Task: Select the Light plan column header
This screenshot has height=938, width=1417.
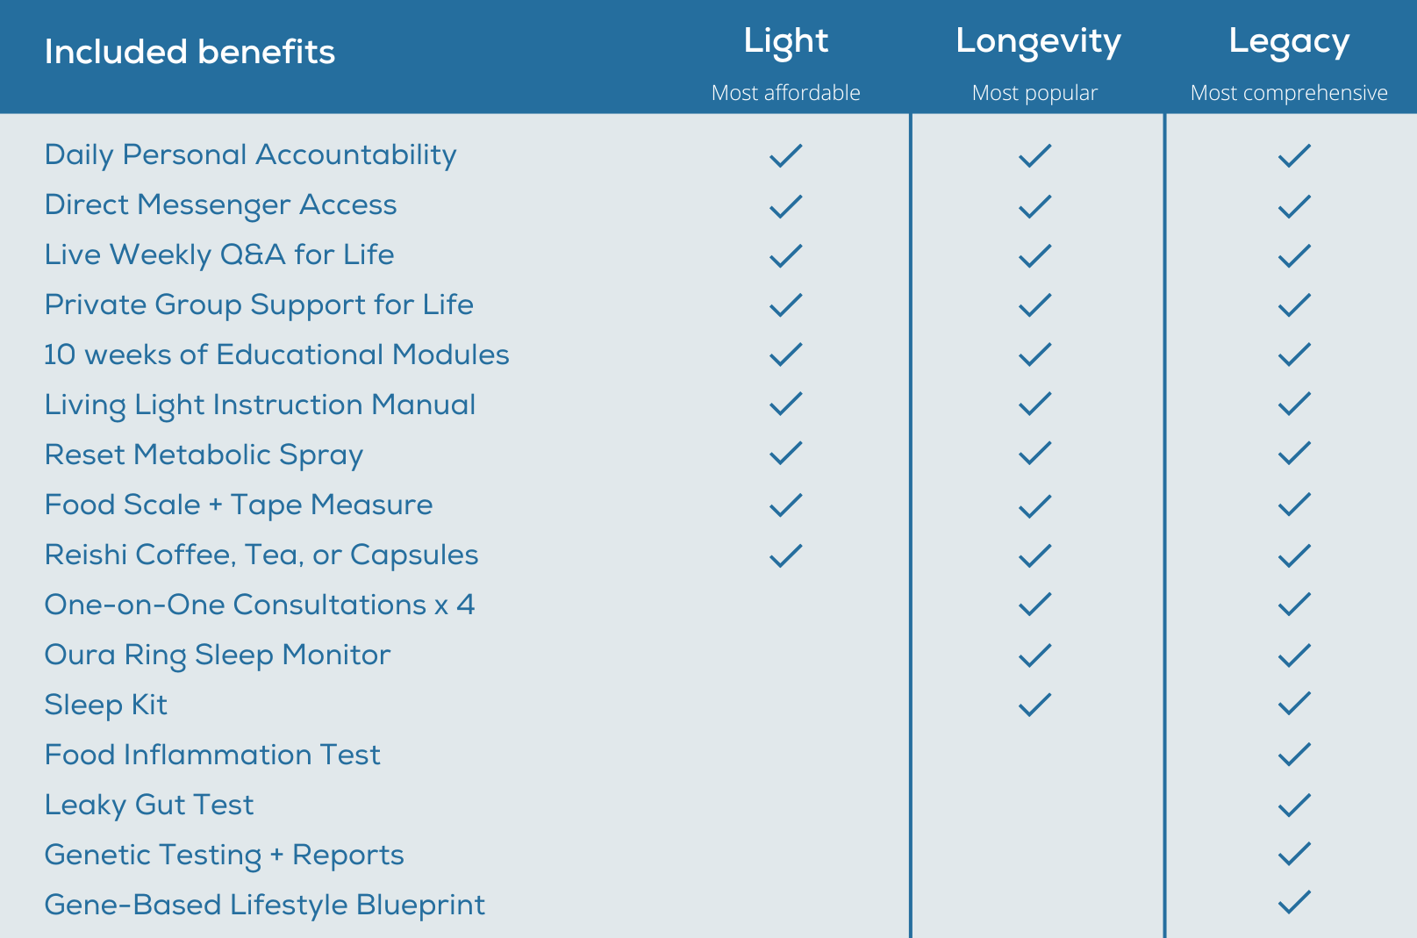Action: point(785,41)
